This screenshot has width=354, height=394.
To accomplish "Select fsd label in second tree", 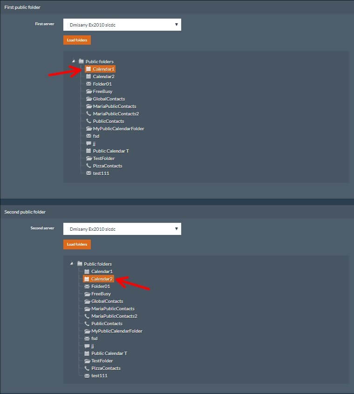I will tap(95, 339).
